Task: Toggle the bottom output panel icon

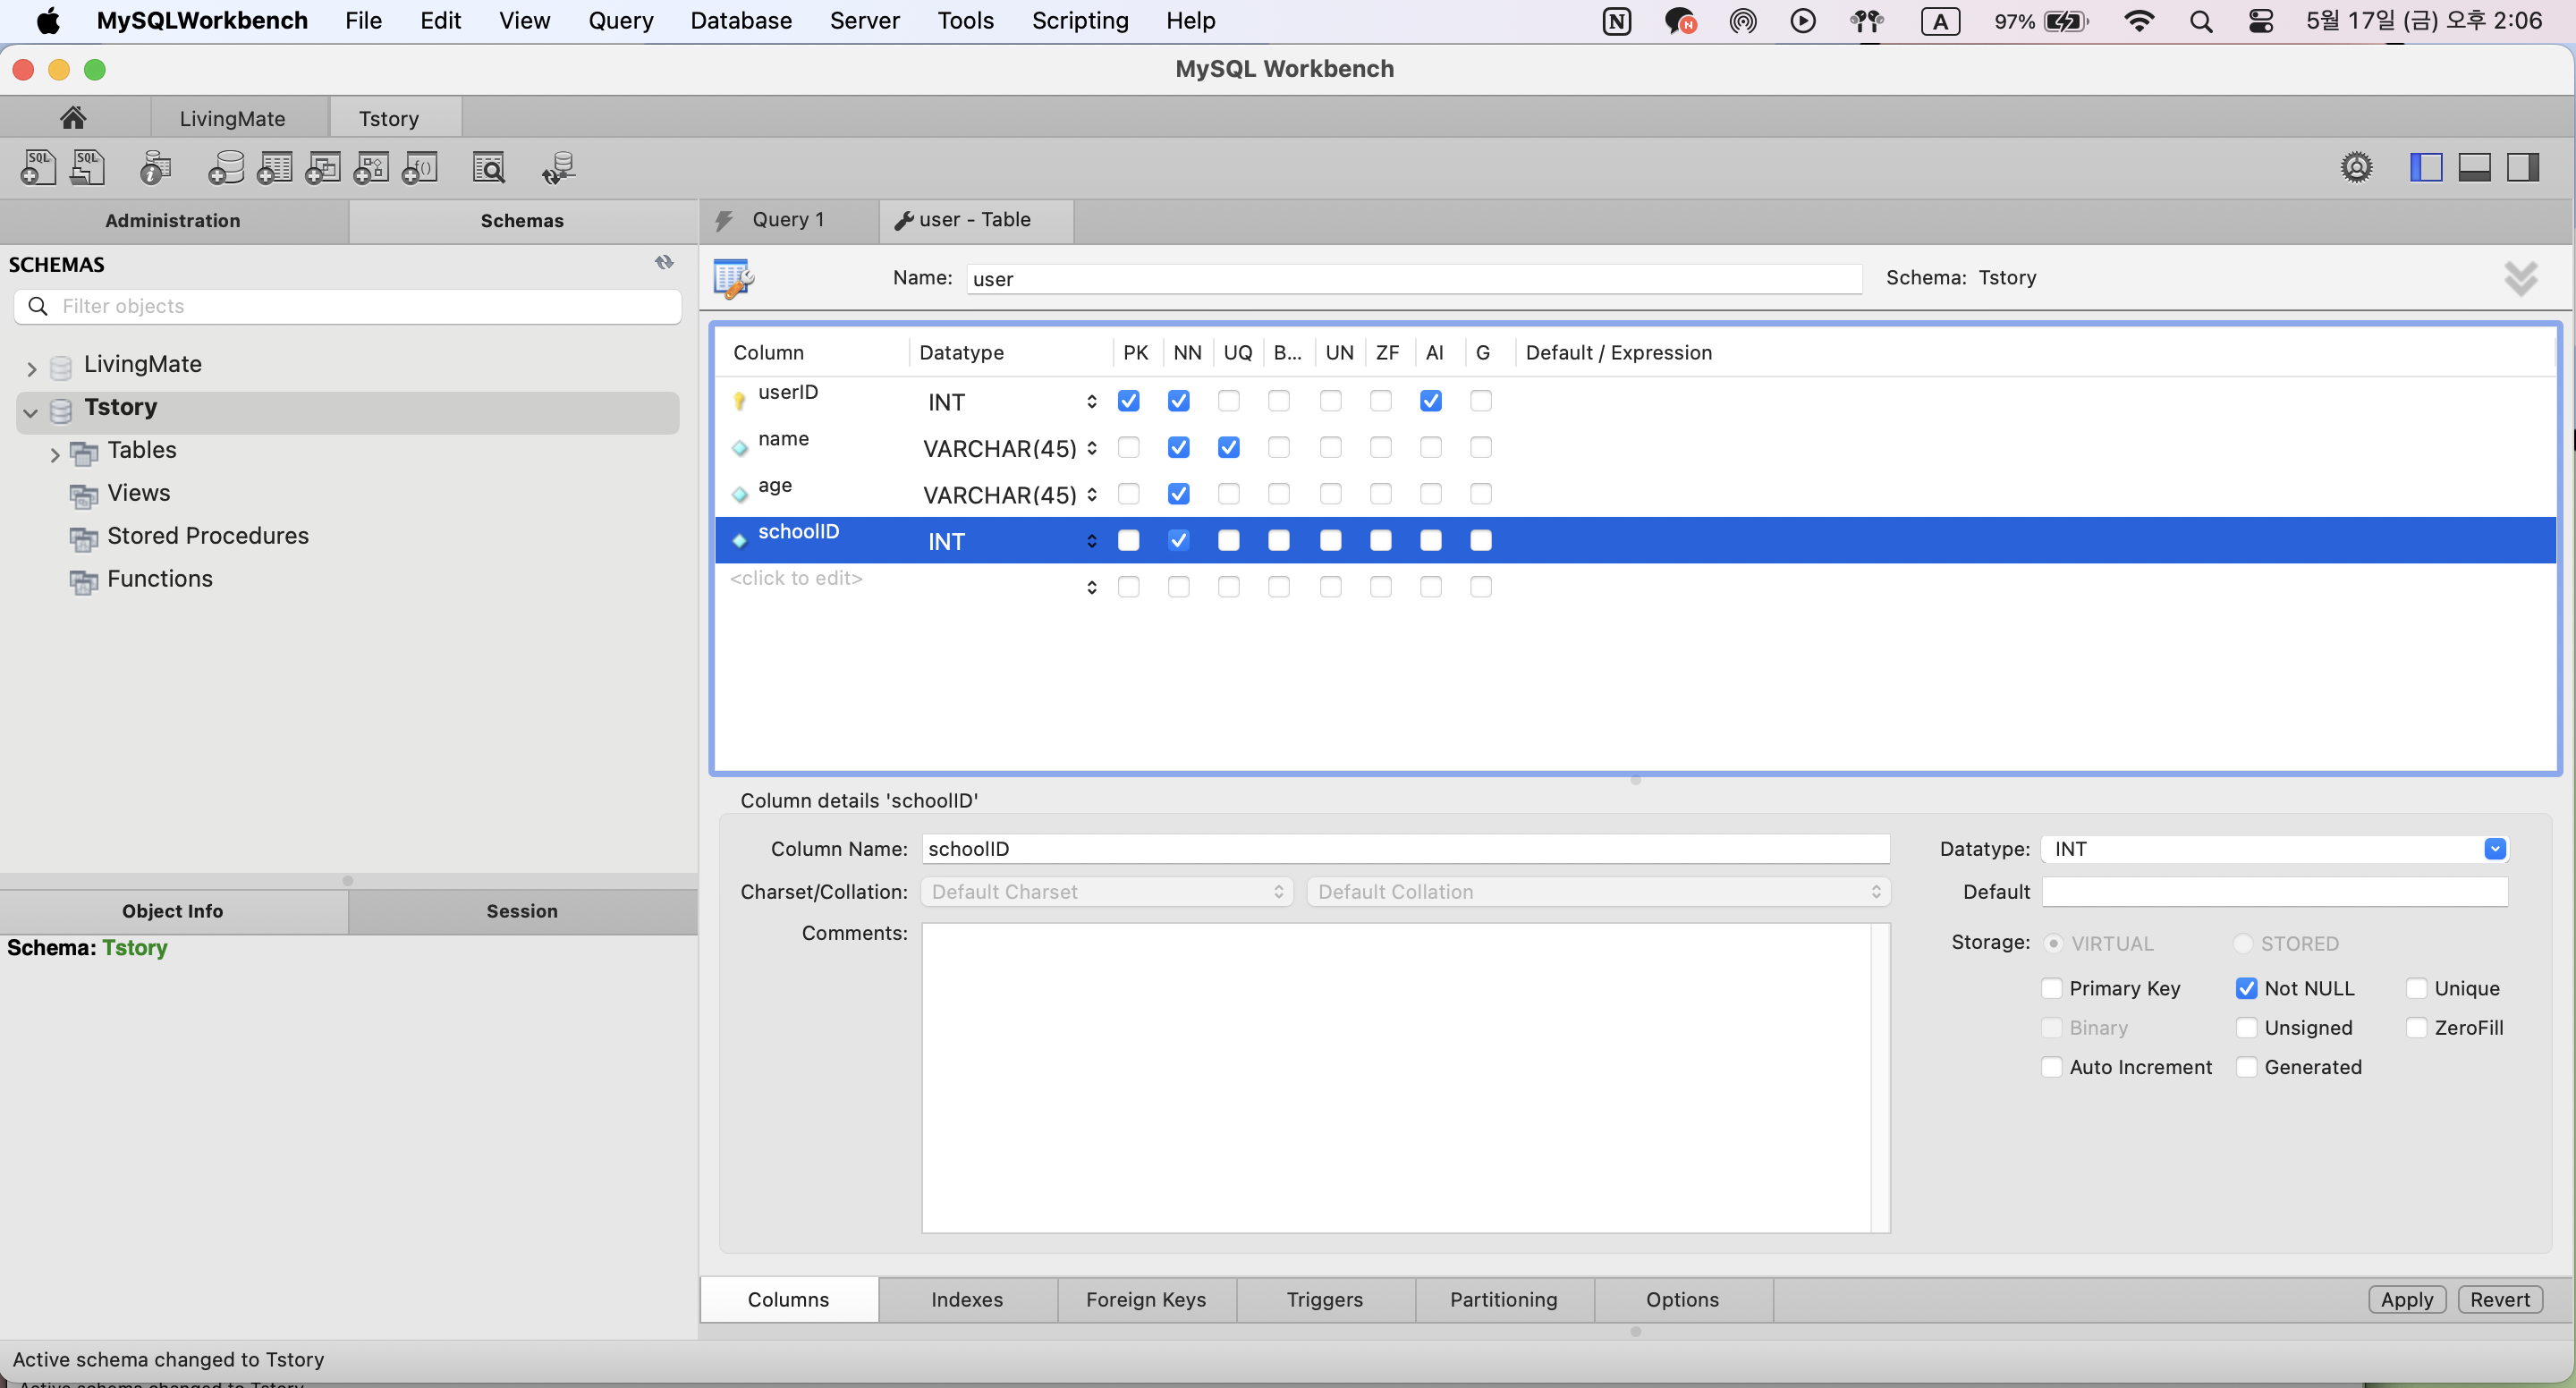Action: [2475, 167]
